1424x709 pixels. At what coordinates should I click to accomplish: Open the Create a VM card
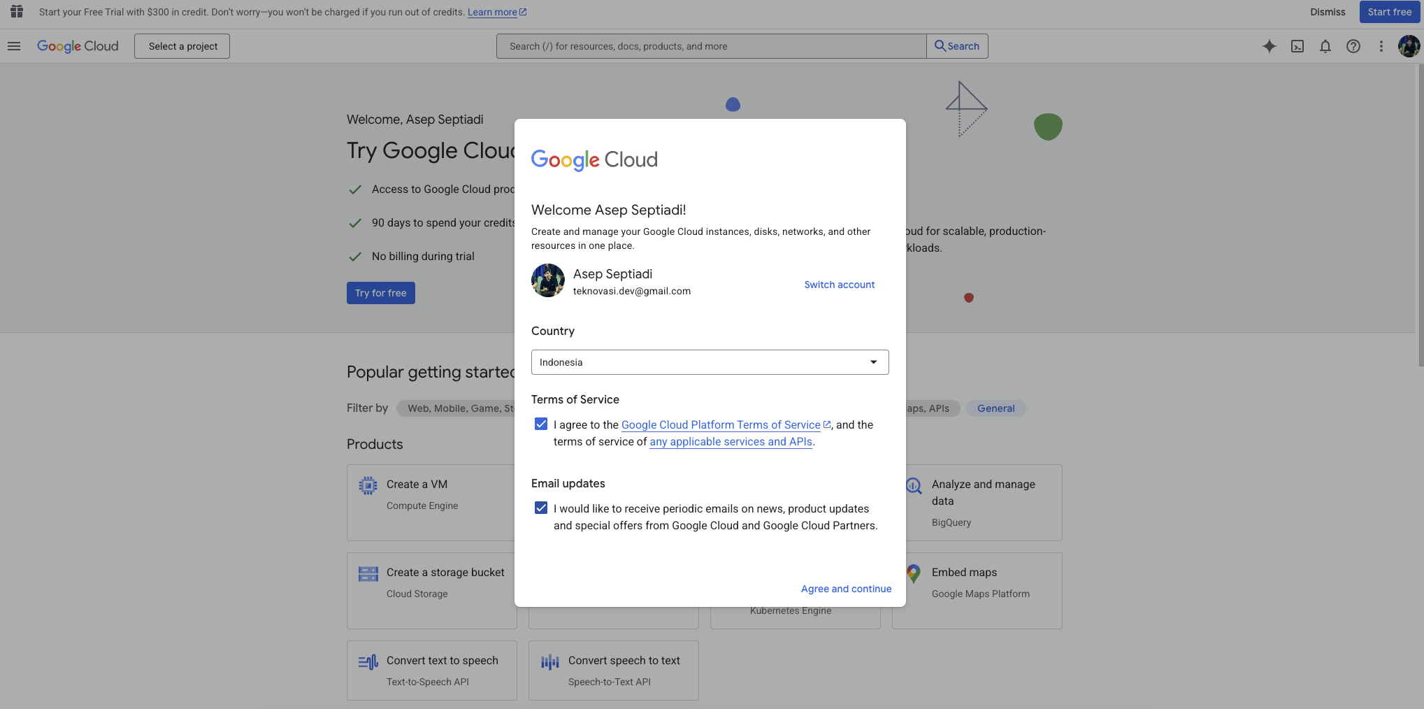point(431,503)
